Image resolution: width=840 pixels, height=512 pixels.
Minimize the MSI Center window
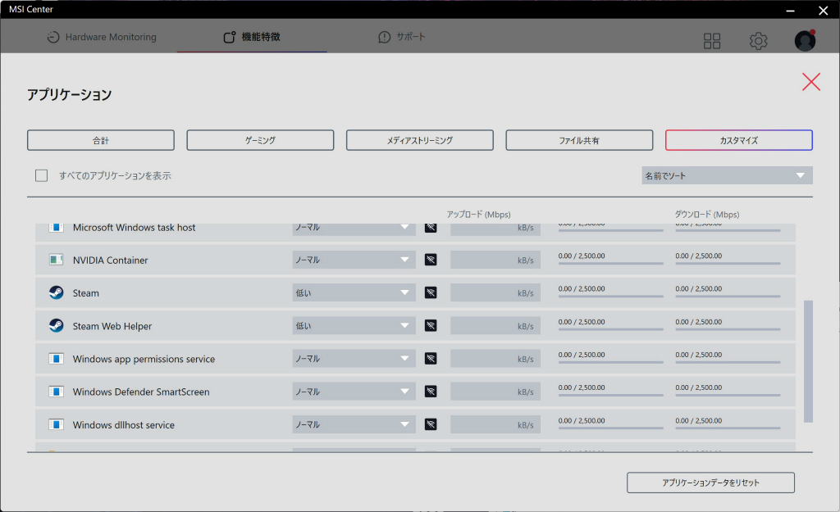[x=790, y=10]
